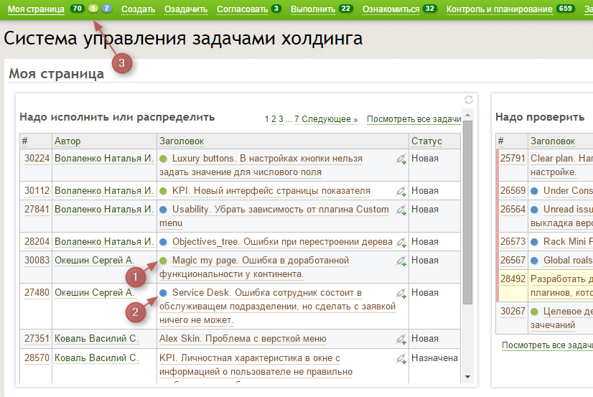The height and width of the screenshot is (397, 593).
Task: Click quick-assign icon for task 30112
Action: click(401, 191)
